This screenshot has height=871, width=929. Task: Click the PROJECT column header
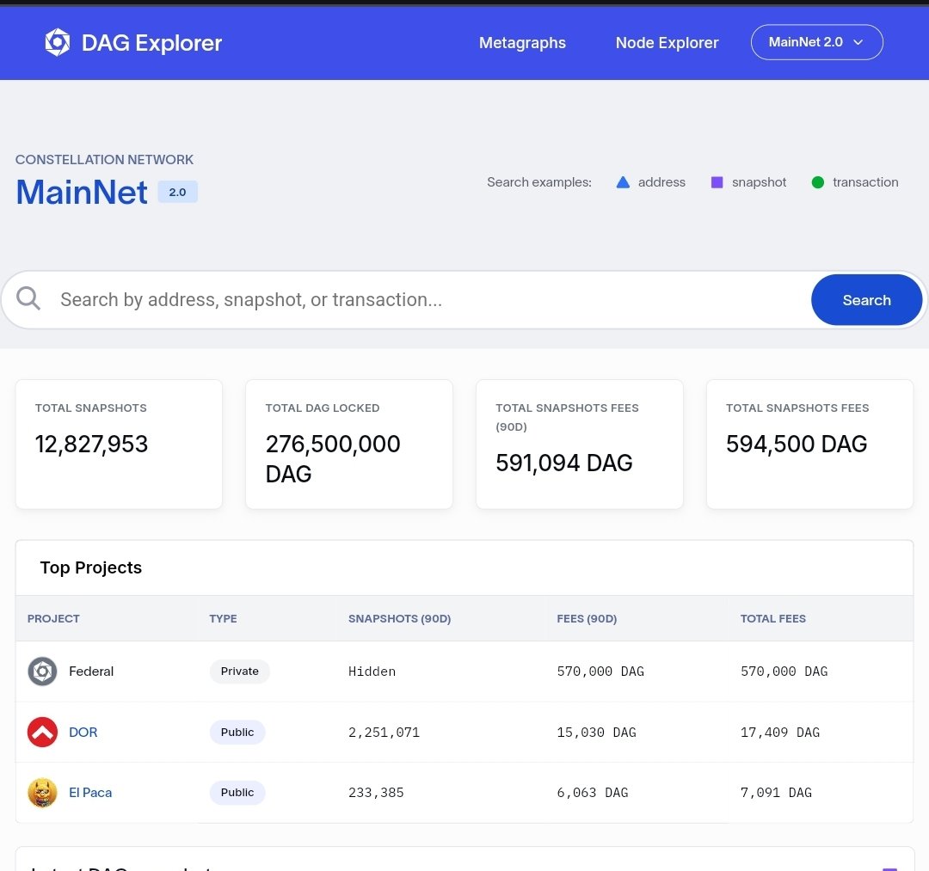(x=53, y=618)
